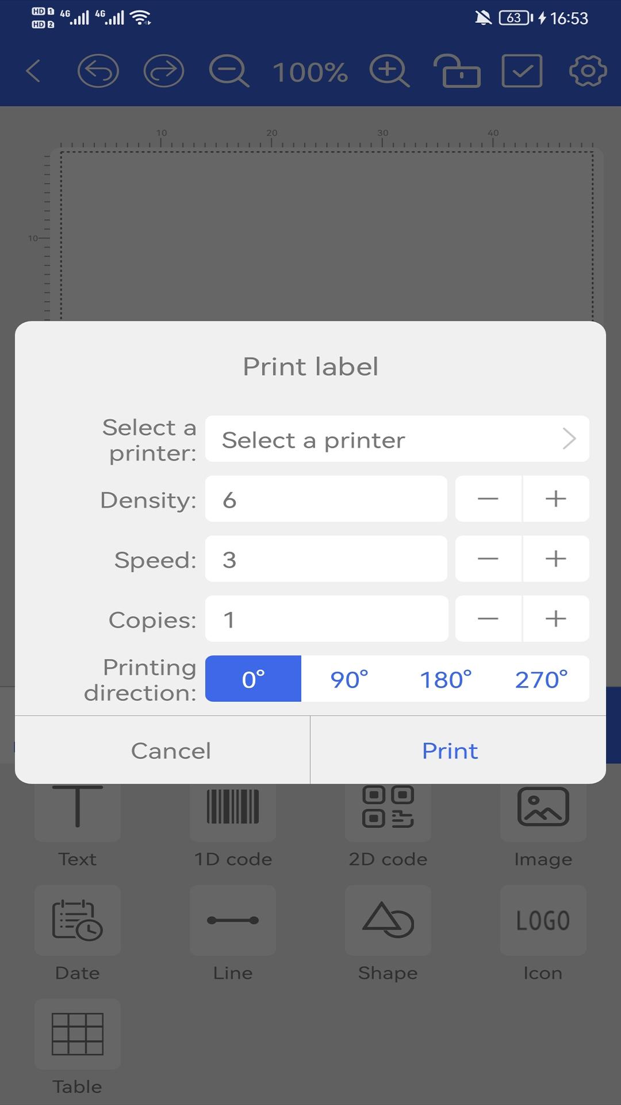The height and width of the screenshot is (1105, 621).
Task: Decrease Speed with the minus button
Action: [488, 559]
